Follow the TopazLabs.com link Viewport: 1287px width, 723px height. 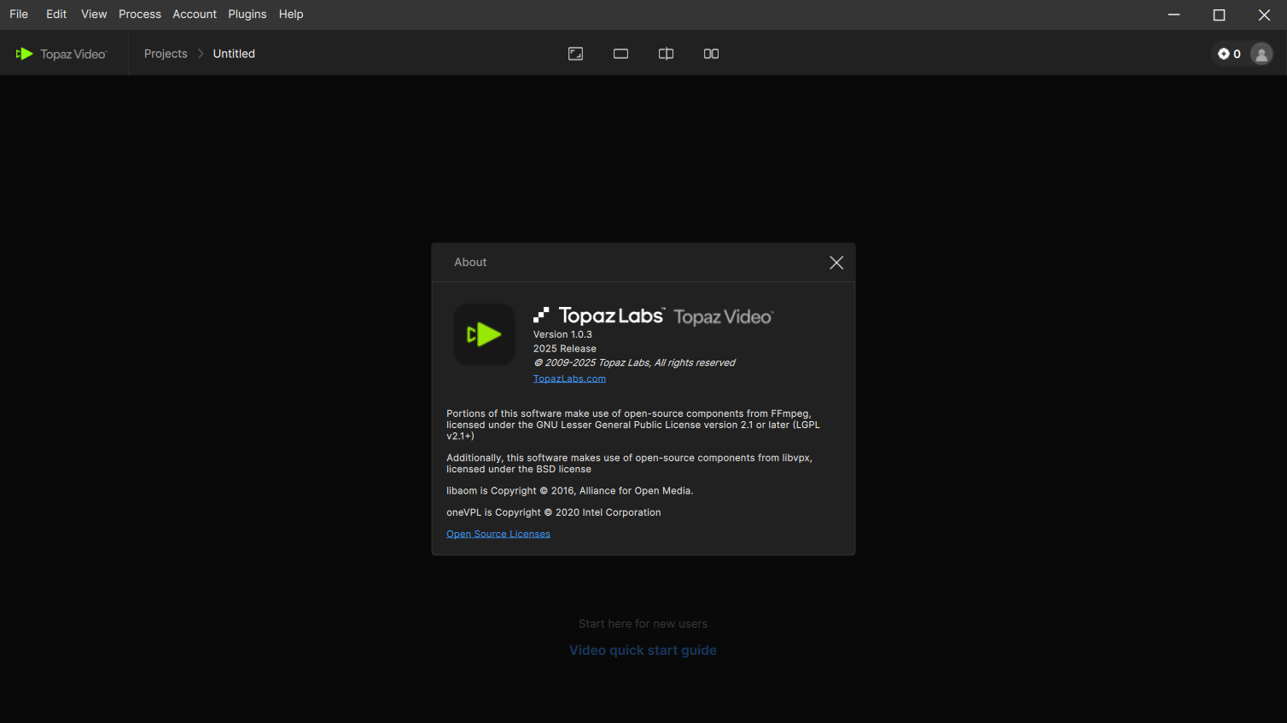(569, 379)
